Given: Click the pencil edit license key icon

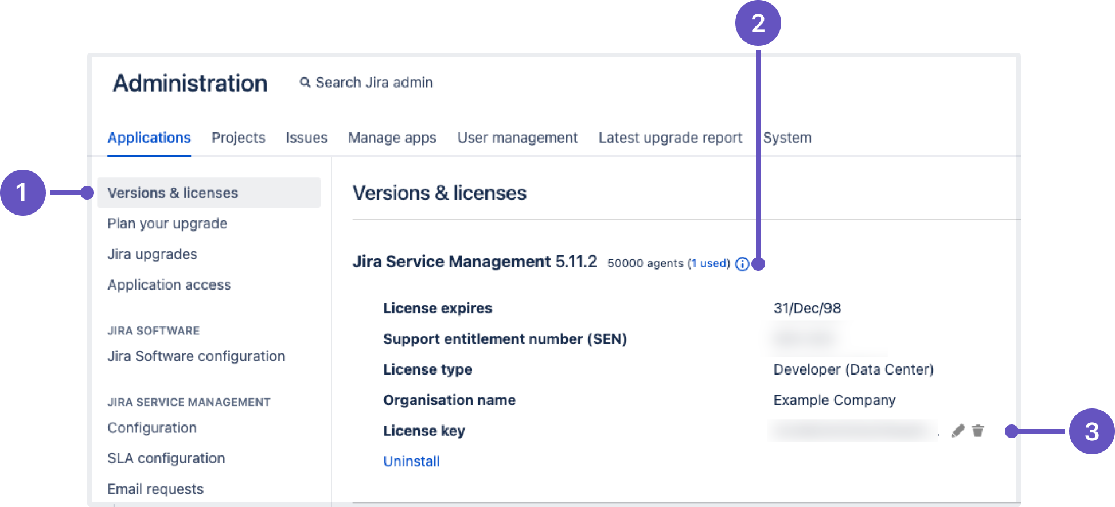Looking at the screenshot, I should (958, 431).
